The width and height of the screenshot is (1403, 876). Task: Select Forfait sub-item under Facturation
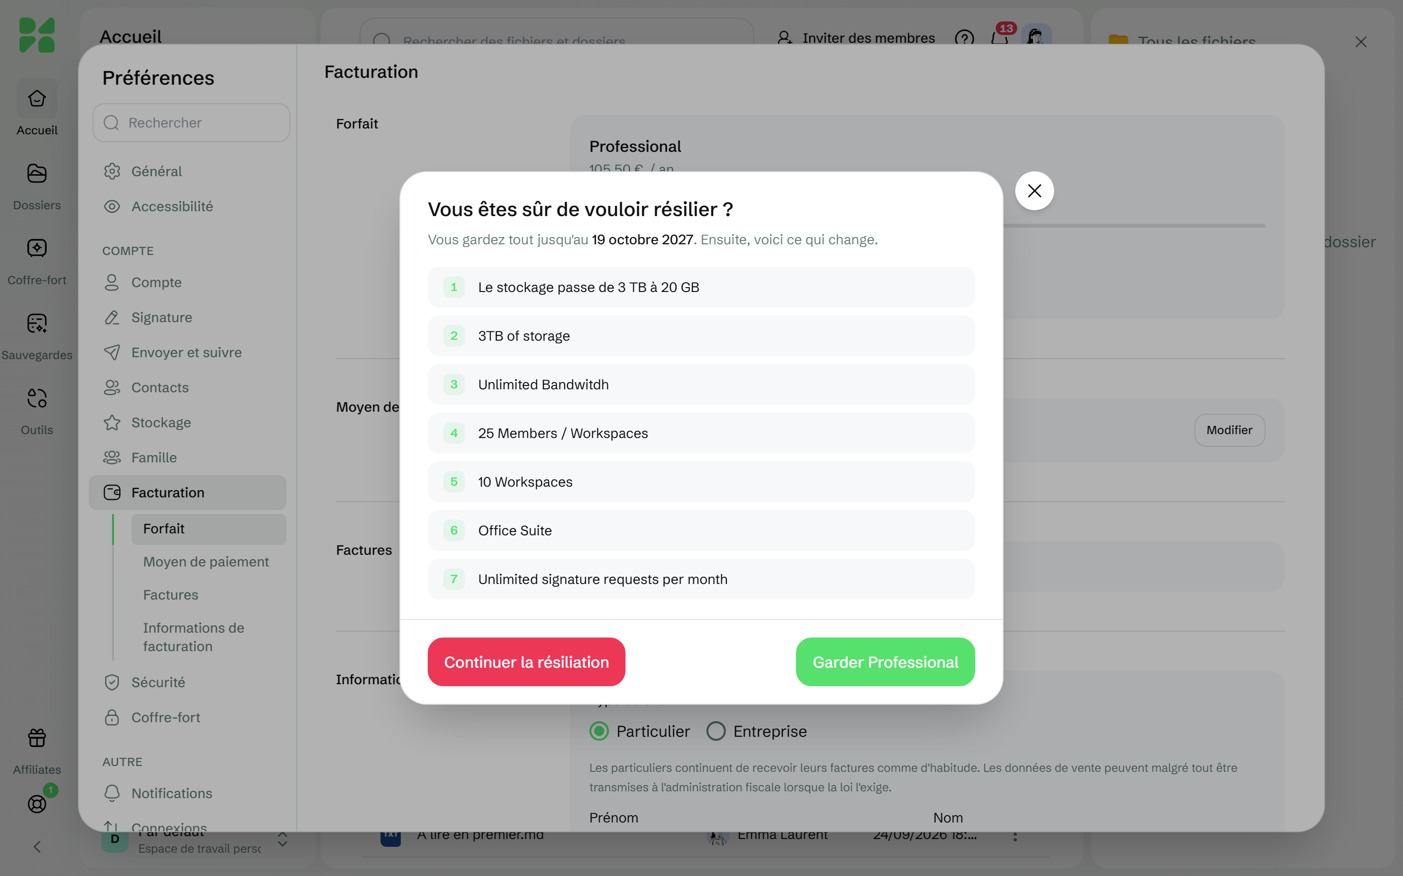(x=209, y=529)
